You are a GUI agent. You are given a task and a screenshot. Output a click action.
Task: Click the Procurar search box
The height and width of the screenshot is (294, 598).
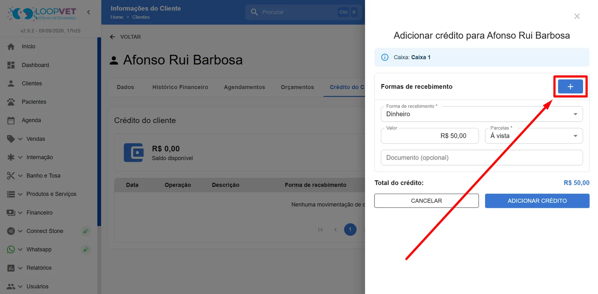point(303,12)
